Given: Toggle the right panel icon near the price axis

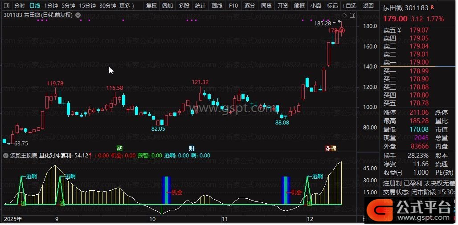Looking at the screenshot, I should click(x=352, y=15).
